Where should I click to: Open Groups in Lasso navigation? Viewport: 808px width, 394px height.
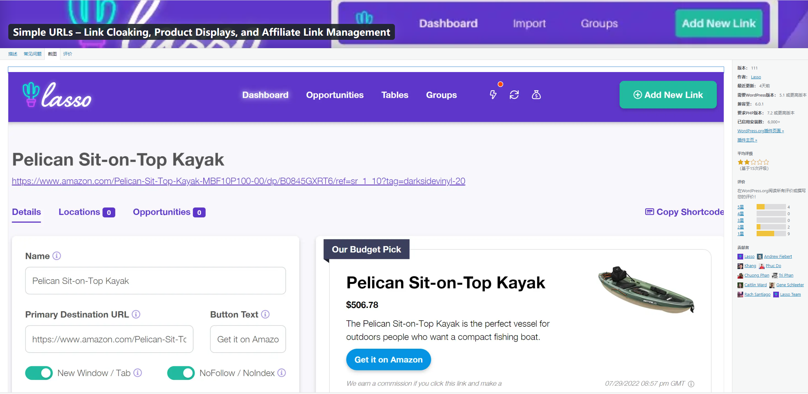[442, 95]
